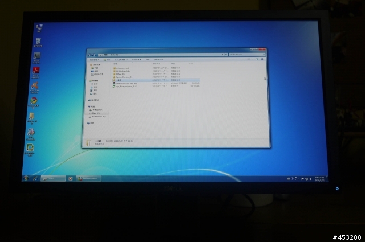
Task: Select Network in the navigation pane
Action: [x=91, y=123]
